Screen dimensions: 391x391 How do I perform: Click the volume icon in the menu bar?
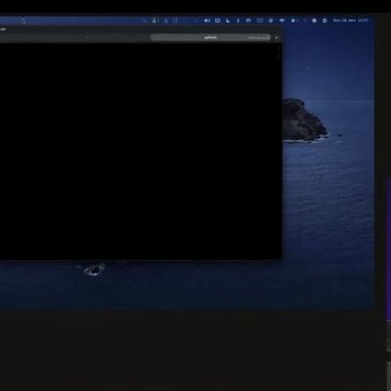pyautogui.click(x=207, y=20)
